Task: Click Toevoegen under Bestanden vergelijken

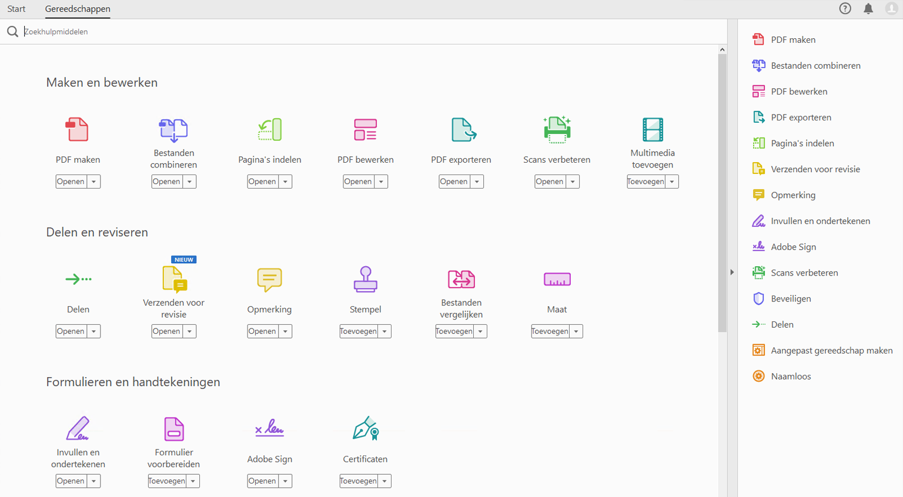Action: (x=454, y=331)
